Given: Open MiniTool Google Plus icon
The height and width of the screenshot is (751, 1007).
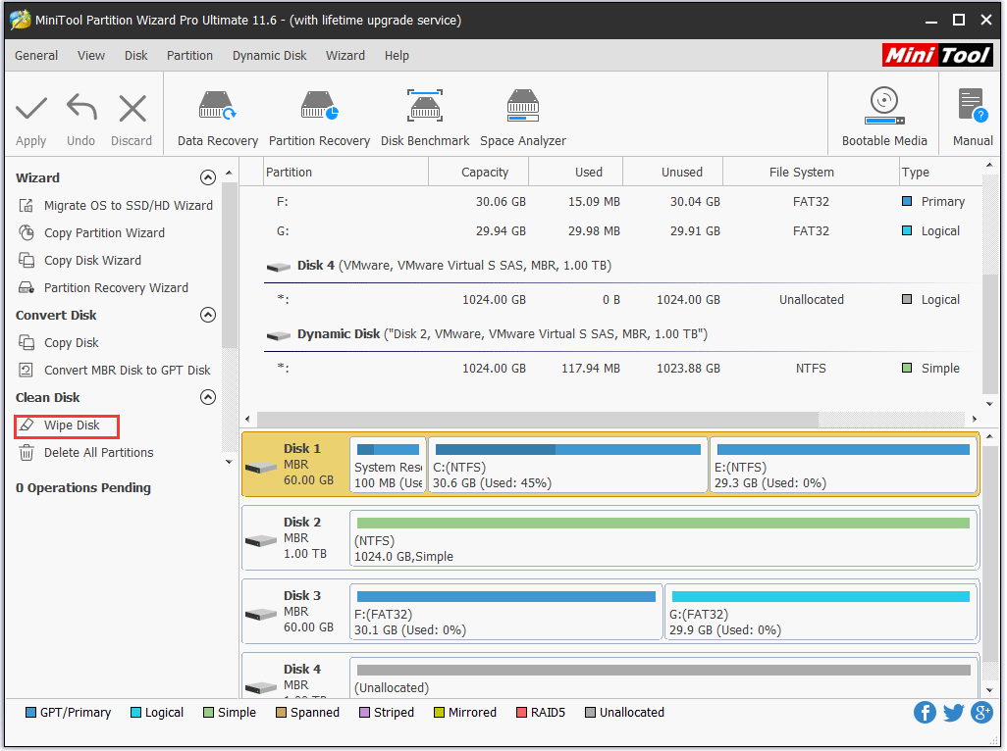Looking at the screenshot, I should click(x=981, y=712).
